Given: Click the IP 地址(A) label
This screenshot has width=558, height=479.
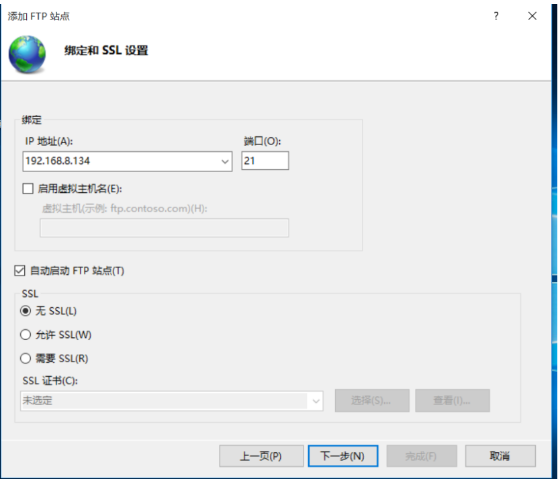Looking at the screenshot, I should click(49, 141).
